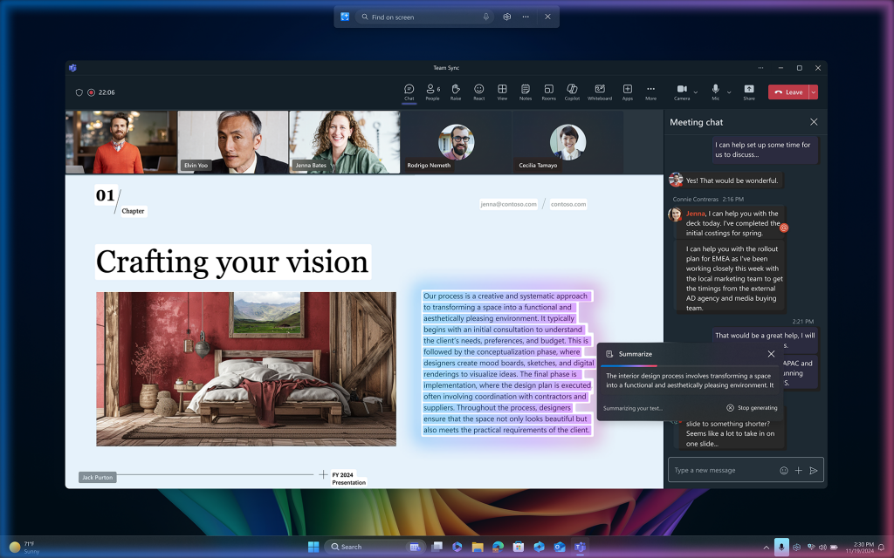894x558 pixels.
Task: Open meeting Notes
Action: point(525,91)
